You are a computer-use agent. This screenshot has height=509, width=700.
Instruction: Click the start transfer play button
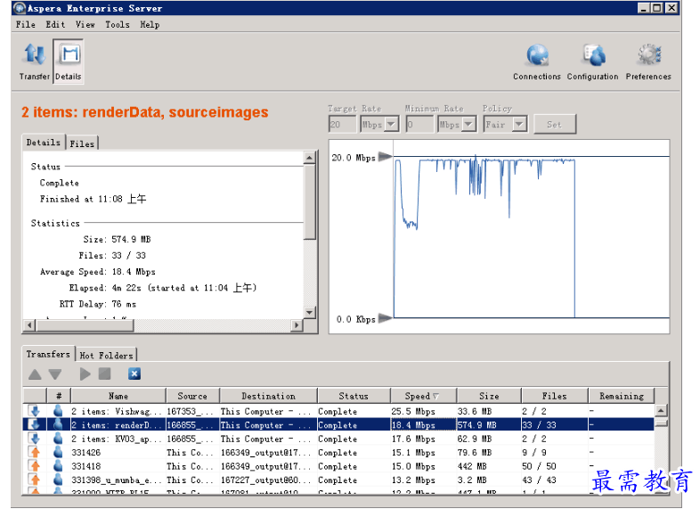(85, 374)
